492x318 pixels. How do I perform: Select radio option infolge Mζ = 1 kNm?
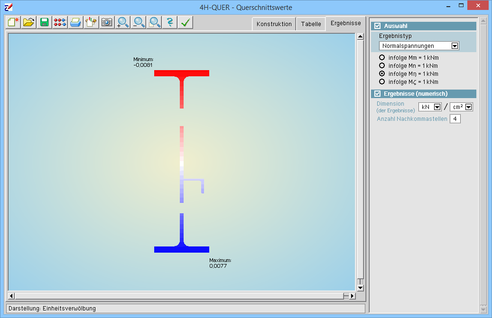pos(382,82)
